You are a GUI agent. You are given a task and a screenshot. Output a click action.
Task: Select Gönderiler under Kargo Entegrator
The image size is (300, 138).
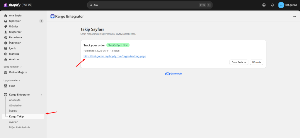[16, 106]
